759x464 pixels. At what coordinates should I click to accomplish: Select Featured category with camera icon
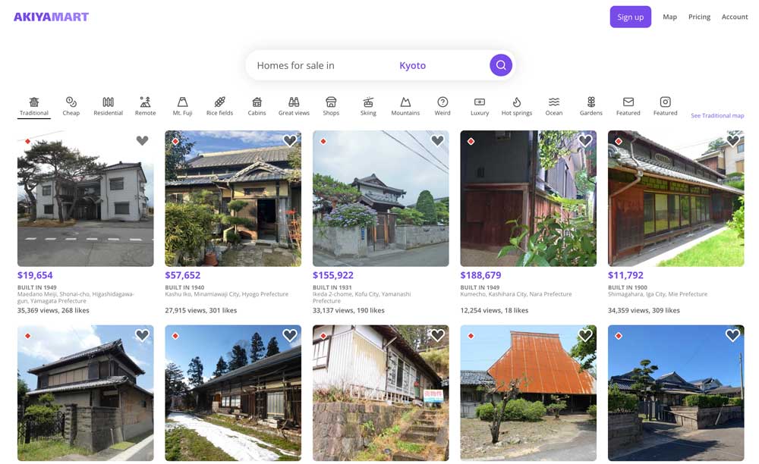pyautogui.click(x=666, y=106)
